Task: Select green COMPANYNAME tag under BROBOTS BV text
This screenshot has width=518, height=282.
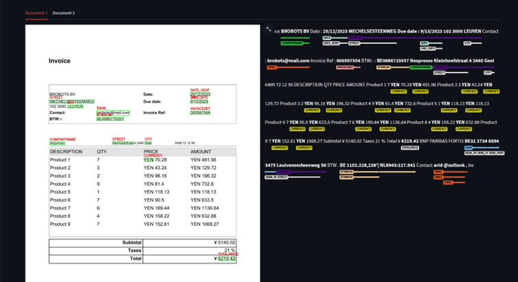Action: coord(292,43)
